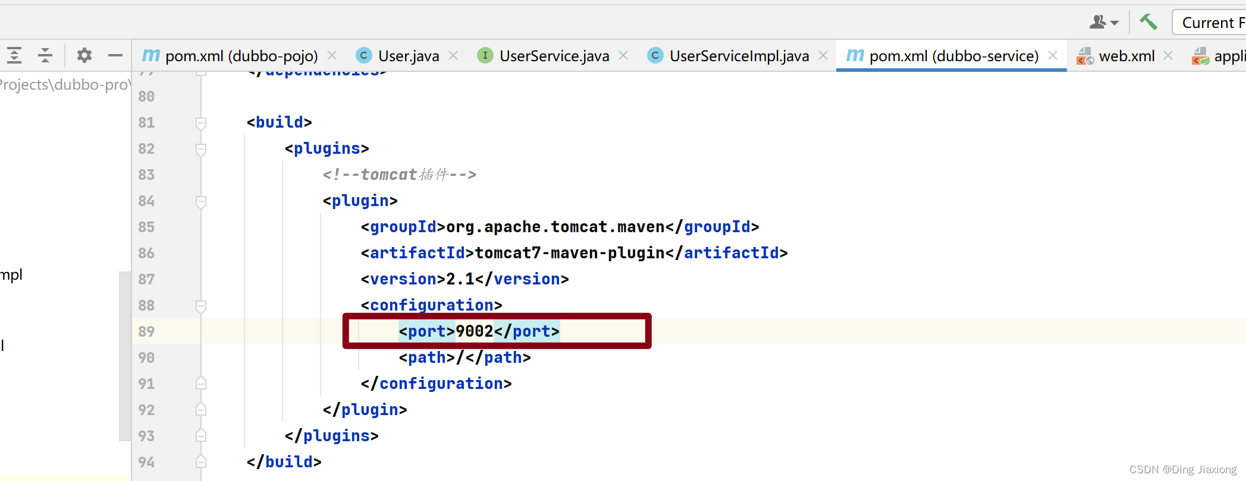Open the user account dropdown
The image size is (1246, 481).
pos(1104,22)
